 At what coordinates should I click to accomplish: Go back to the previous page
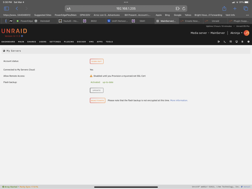(x=17, y=9)
